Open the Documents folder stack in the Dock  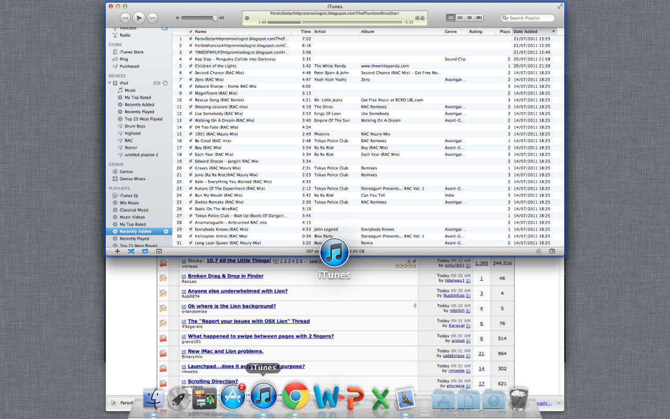tap(468, 400)
